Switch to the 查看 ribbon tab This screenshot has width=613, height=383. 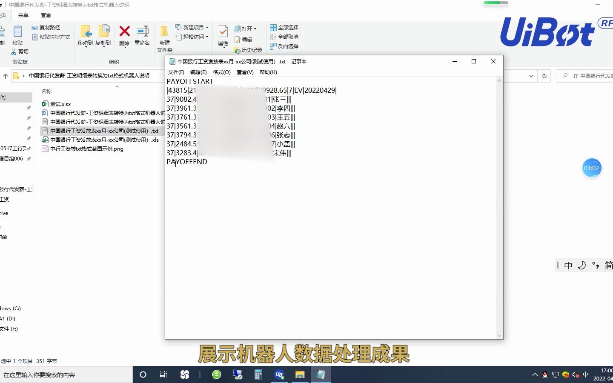46,14
